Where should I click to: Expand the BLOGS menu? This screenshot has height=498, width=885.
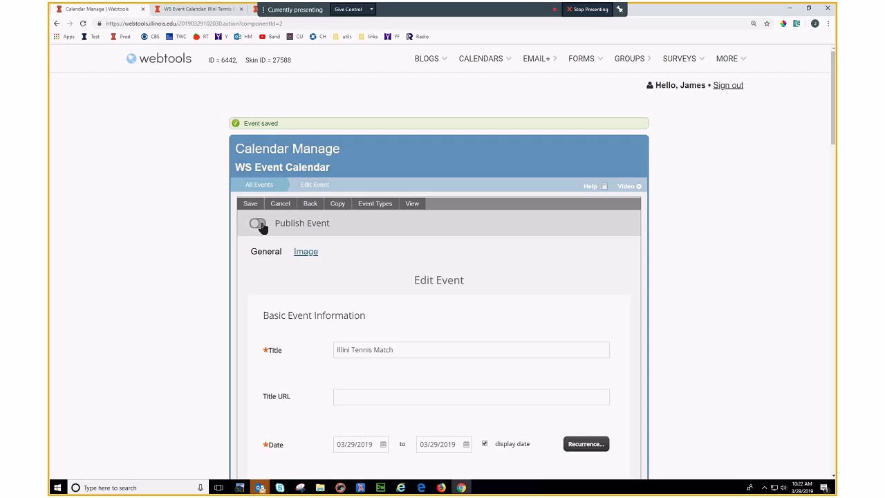coord(431,59)
